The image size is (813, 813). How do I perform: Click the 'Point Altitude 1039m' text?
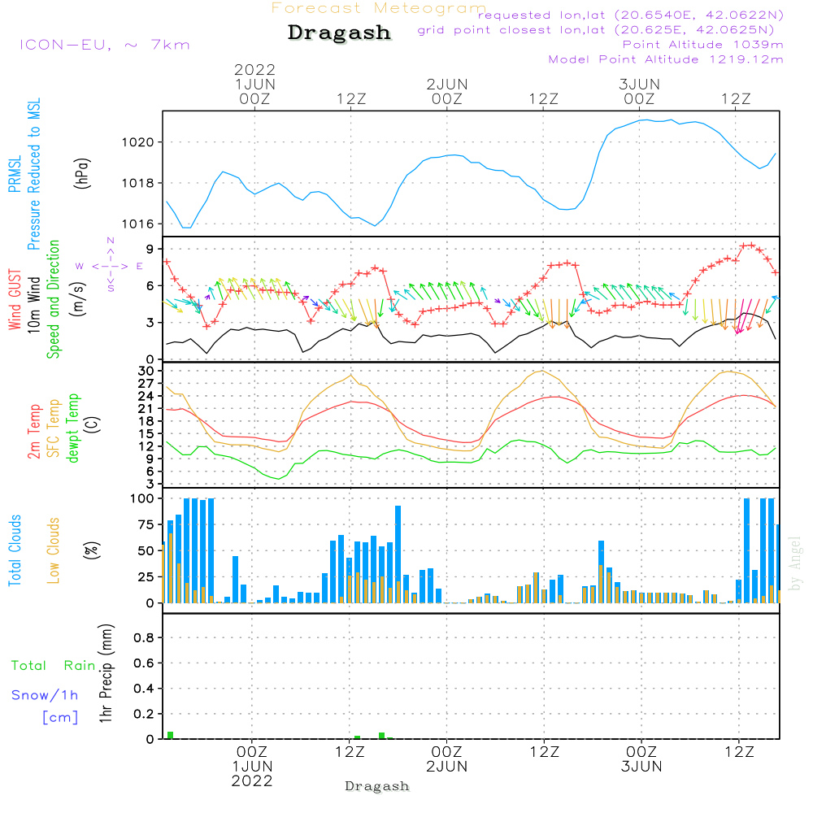[703, 45]
